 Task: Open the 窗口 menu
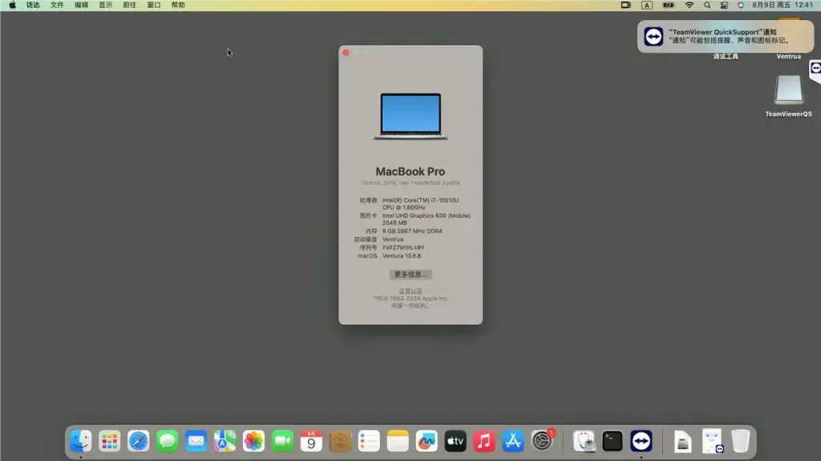(153, 6)
